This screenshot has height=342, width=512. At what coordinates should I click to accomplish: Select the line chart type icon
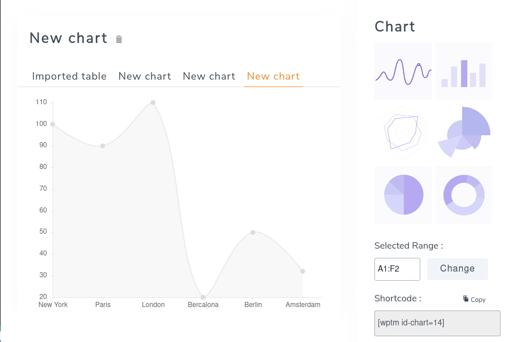point(403,71)
